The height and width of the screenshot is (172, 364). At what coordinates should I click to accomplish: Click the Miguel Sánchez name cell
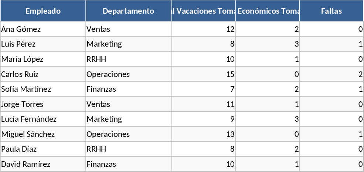[x=43, y=134]
